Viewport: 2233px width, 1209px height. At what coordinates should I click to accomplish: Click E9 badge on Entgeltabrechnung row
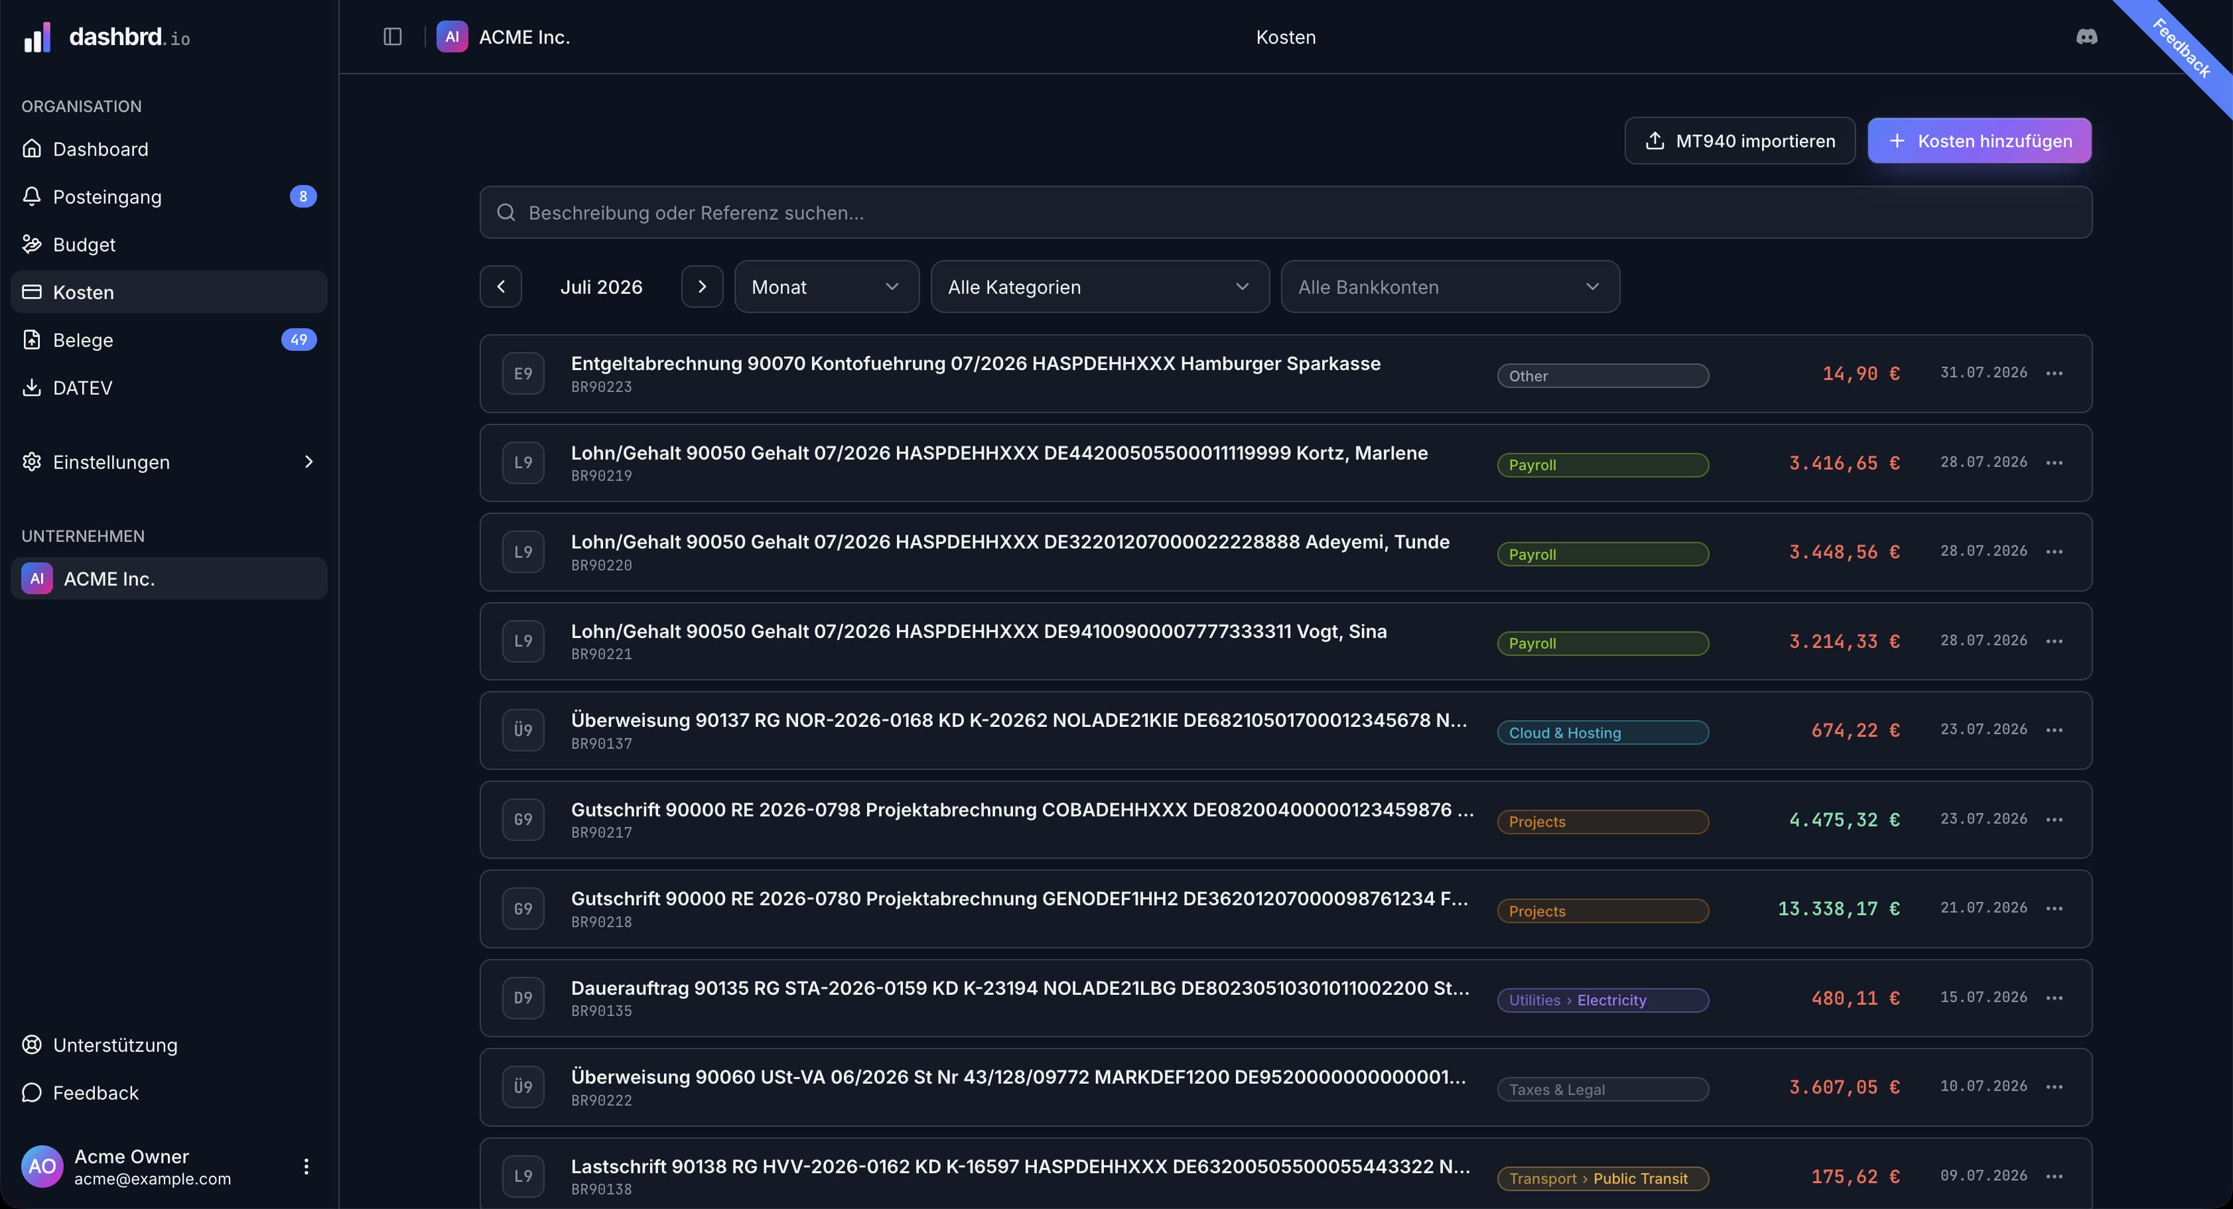point(523,373)
